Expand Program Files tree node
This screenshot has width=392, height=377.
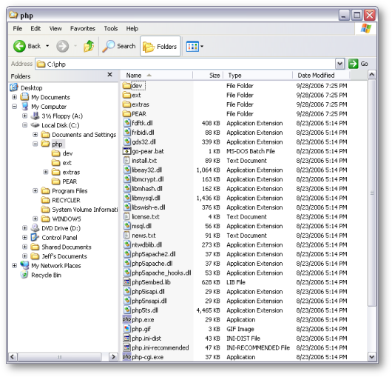36,191
